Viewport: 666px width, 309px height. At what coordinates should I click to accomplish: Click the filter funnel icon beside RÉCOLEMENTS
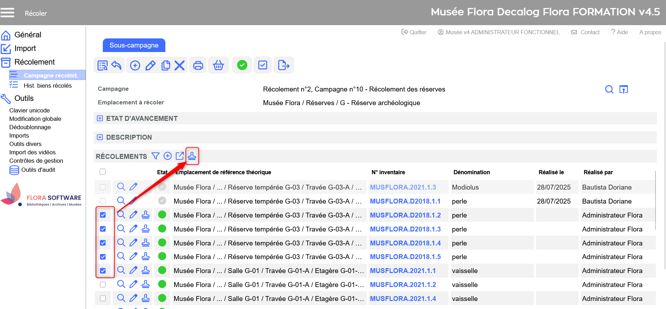[156, 156]
